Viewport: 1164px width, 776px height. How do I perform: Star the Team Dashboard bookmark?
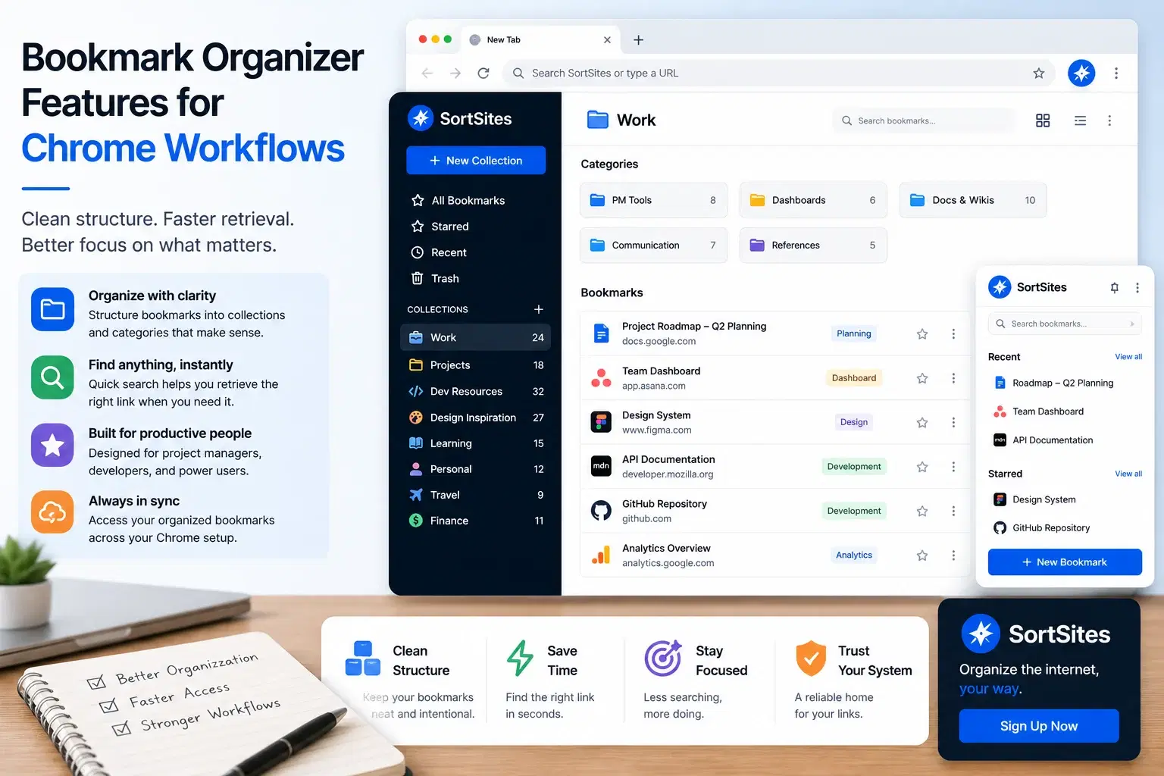pyautogui.click(x=922, y=378)
